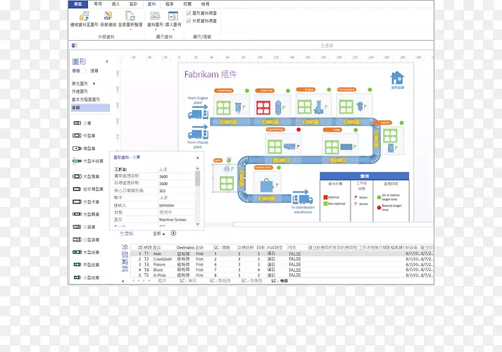Click the Machine Screws value field
The image size is (502, 352).
coord(172,220)
